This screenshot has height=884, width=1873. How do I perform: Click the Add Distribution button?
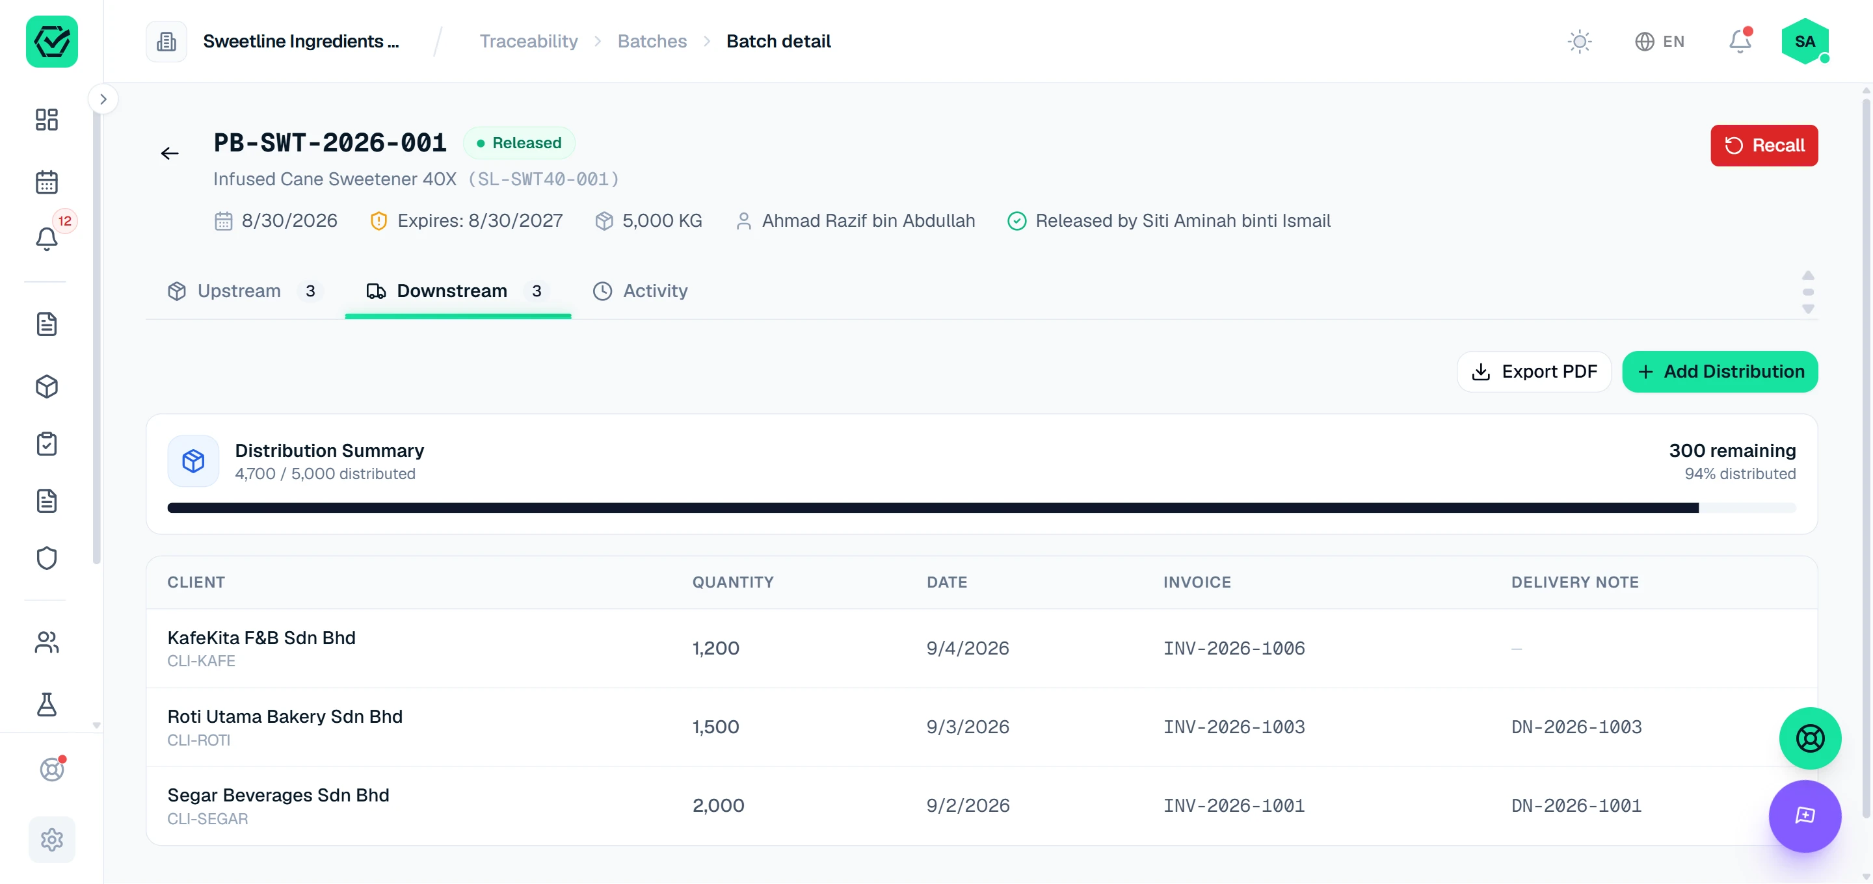tap(1720, 372)
